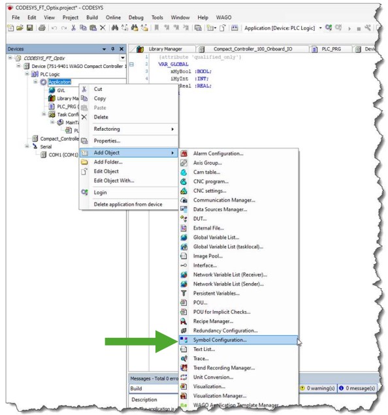Screen dimensions: 388x415
Task: Click the Cut scissors toolbar icon
Action: click(74, 28)
